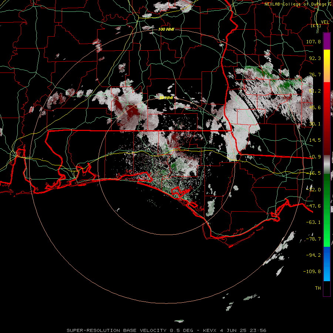Click the Super-Resolution Base Velocity caption
This screenshot has width=333, height=333.
[166, 330]
